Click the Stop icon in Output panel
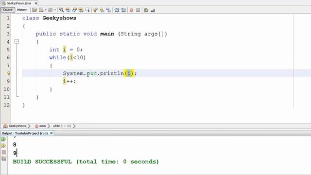This screenshot has height=175, width=311. pyautogui.click(x=4, y=152)
